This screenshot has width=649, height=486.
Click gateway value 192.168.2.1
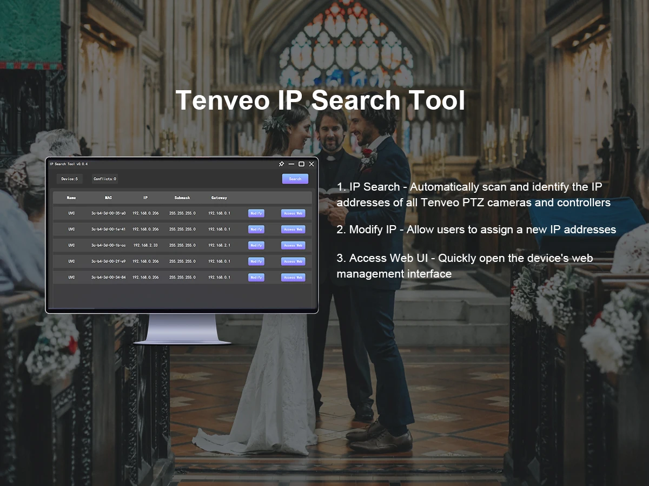219,245
